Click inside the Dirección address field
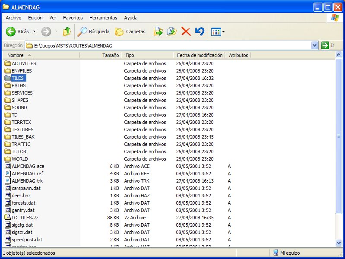The height and width of the screenshot is (259, 345). 168,45
